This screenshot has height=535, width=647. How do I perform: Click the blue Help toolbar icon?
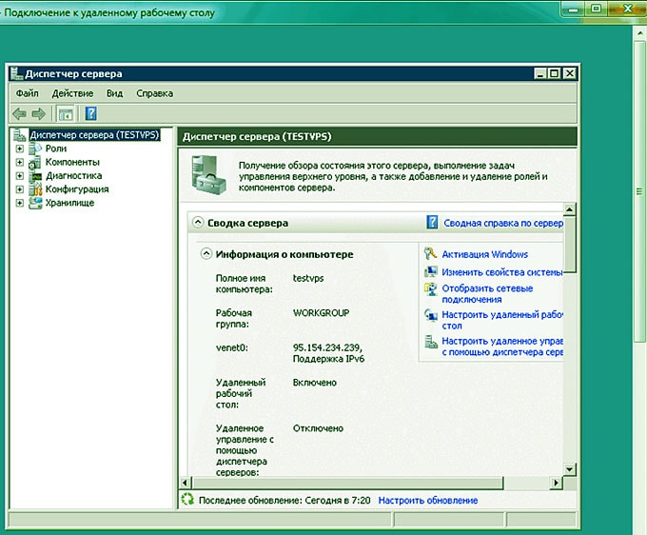click(x=90, y=114)
